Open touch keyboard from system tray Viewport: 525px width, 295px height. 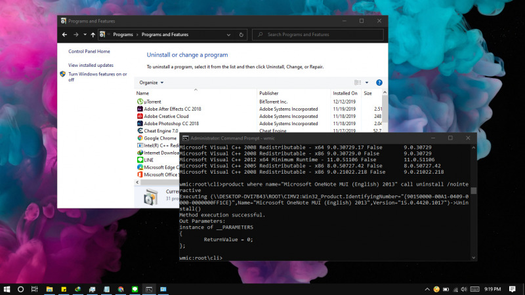point(474,289)
